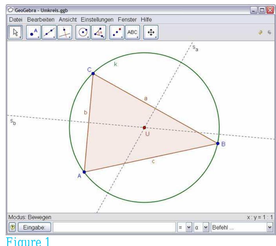Minimize the GeoGebra window
The image size is (276, 246).
(x=253, y=10)
